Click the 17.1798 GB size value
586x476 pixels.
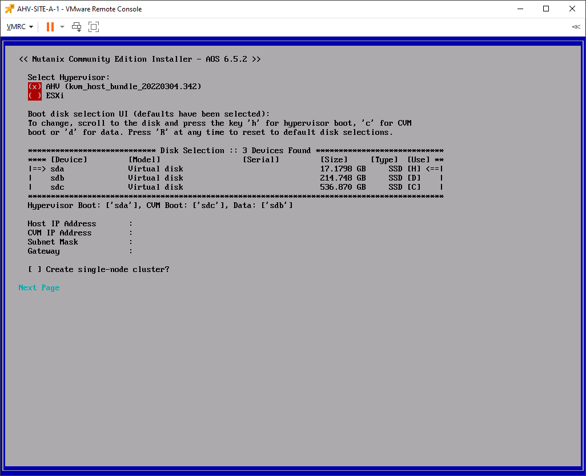click(343, 169)
